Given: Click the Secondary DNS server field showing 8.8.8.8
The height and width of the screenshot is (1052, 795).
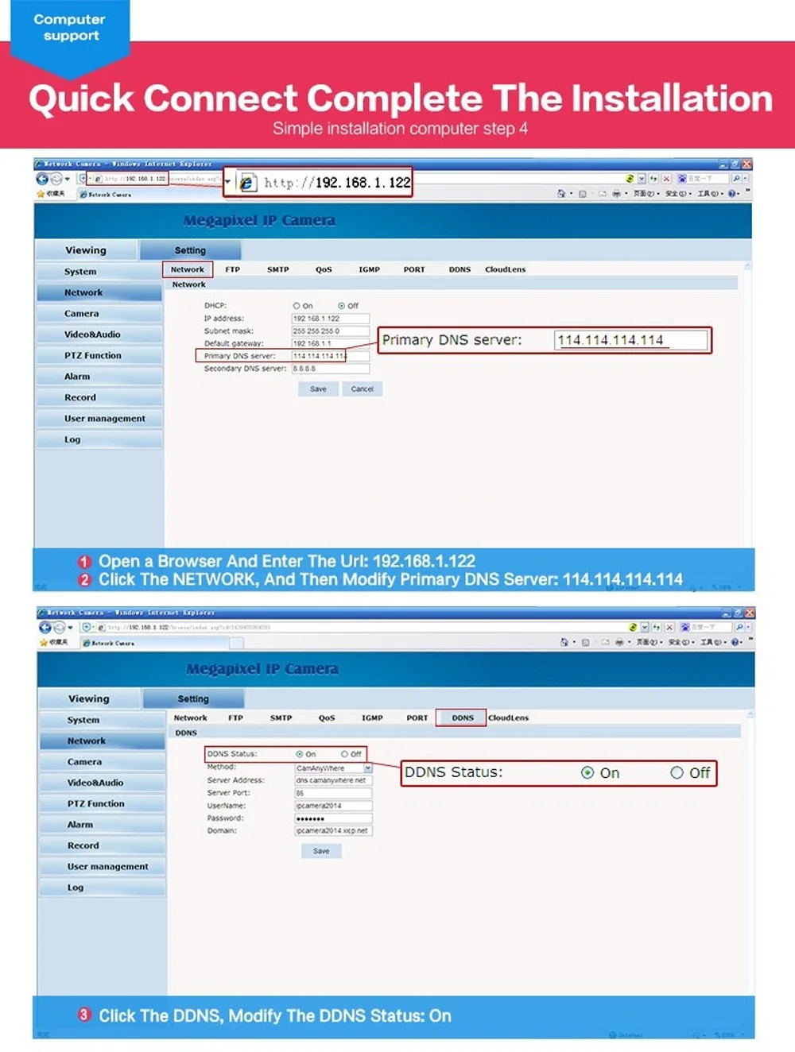Looking at the screenshot, I should coord(331,369).
